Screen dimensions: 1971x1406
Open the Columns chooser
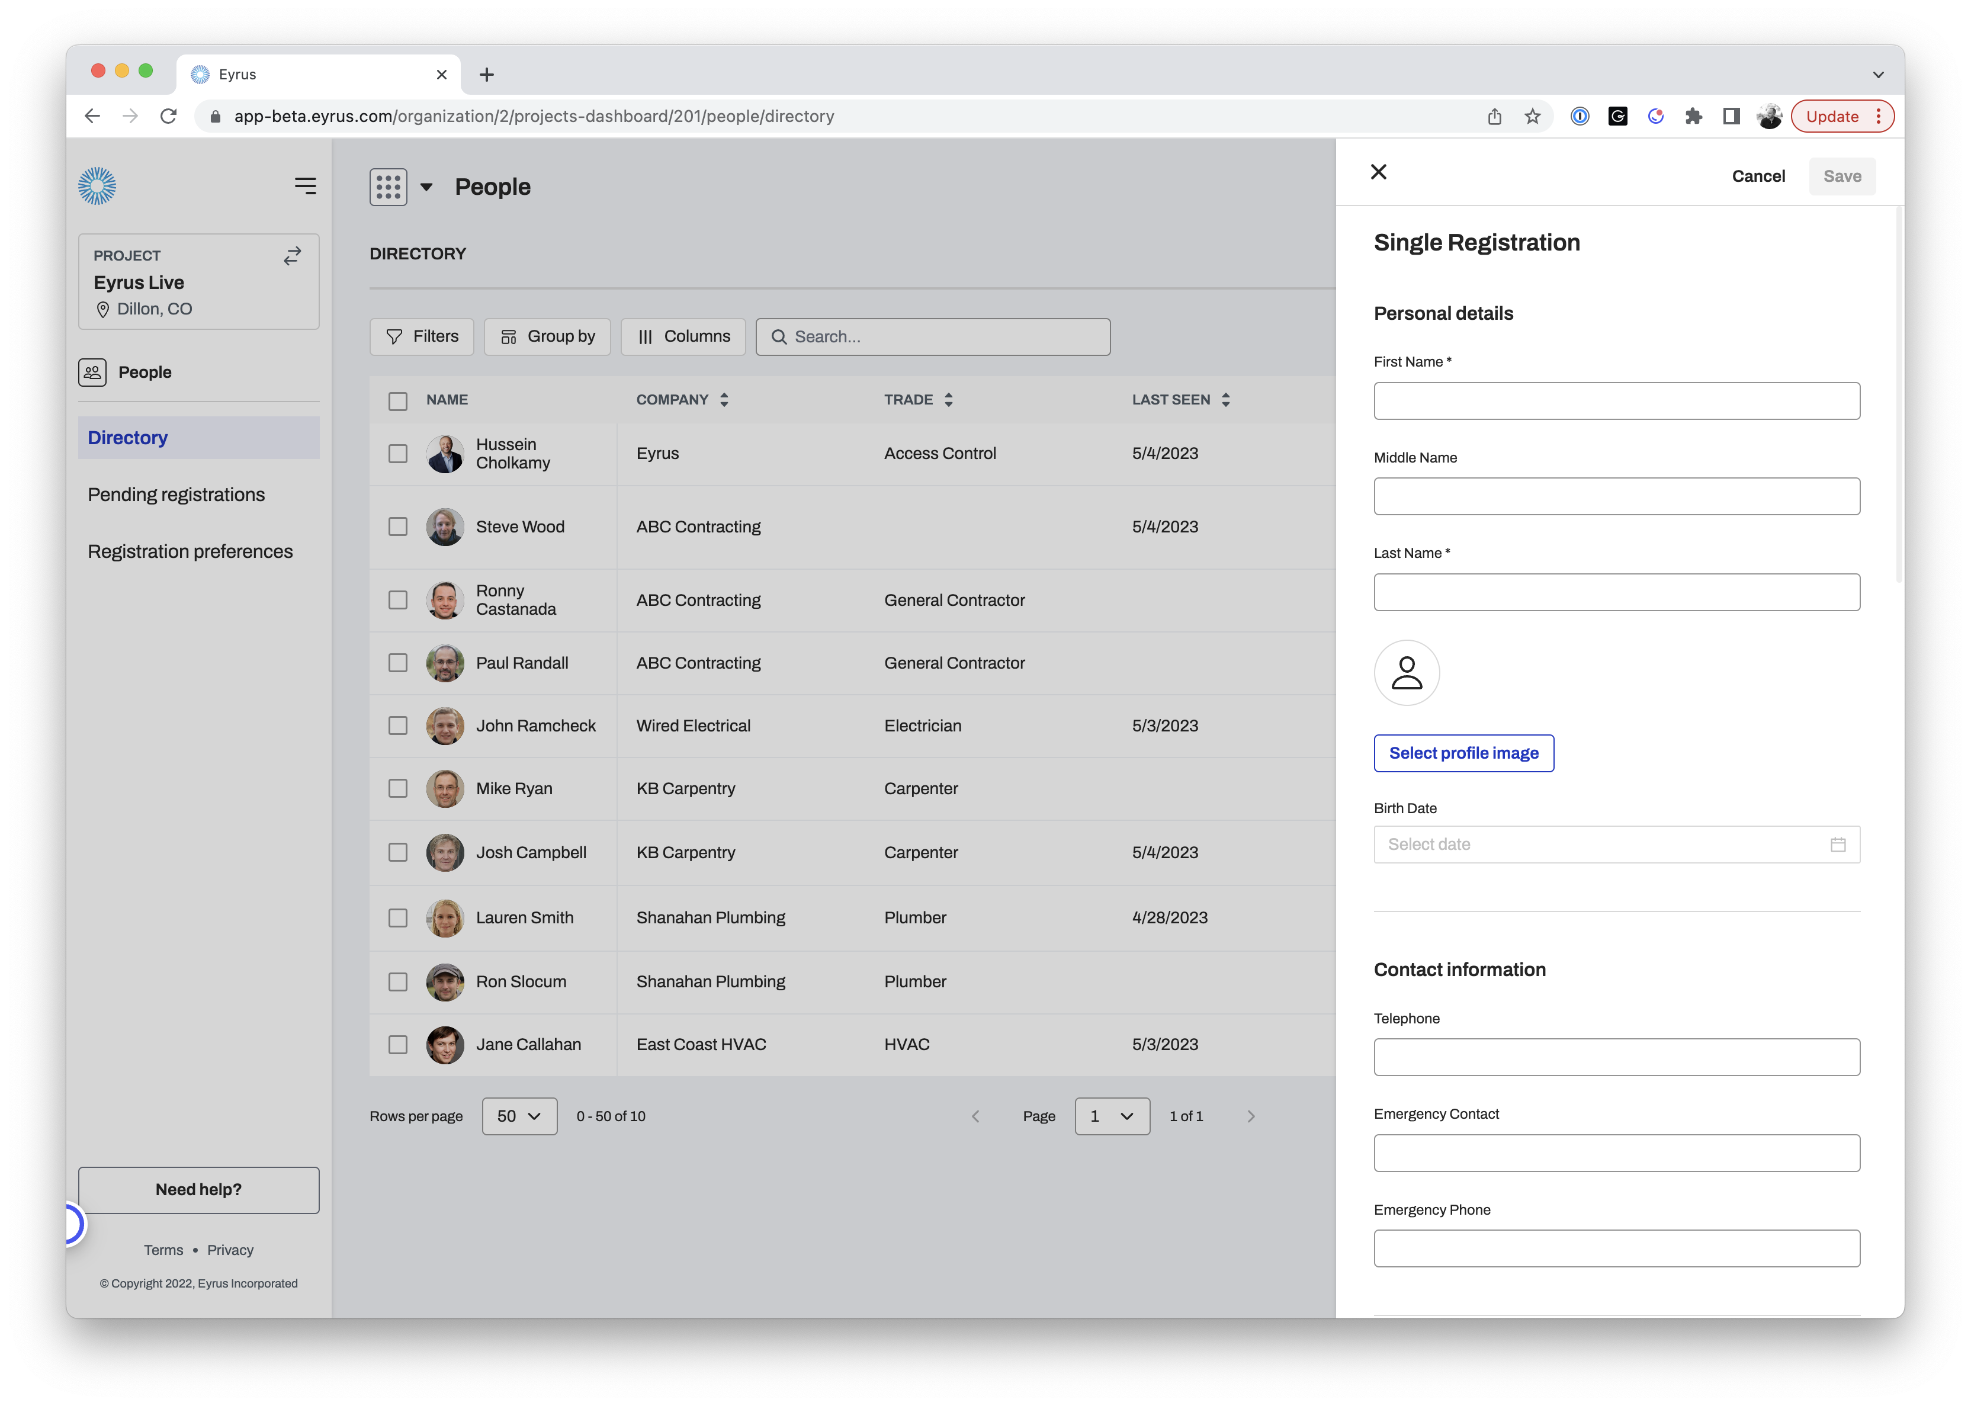click(683, 337)
